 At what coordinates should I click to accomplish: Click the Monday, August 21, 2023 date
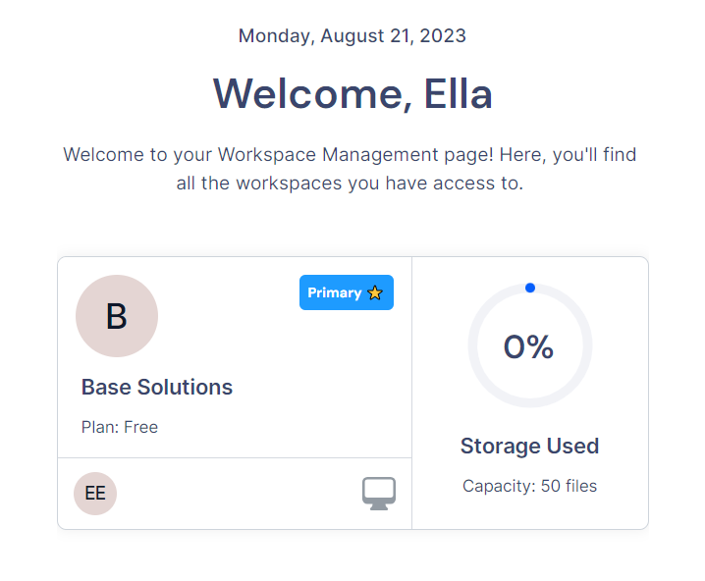click(x=352, y=36)
